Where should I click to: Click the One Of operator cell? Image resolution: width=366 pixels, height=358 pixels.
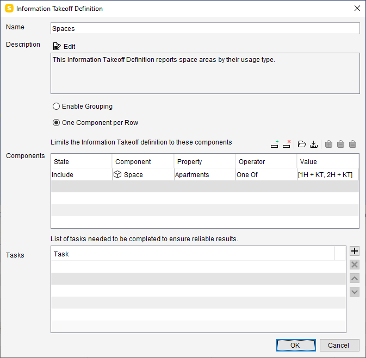(266, 175)
